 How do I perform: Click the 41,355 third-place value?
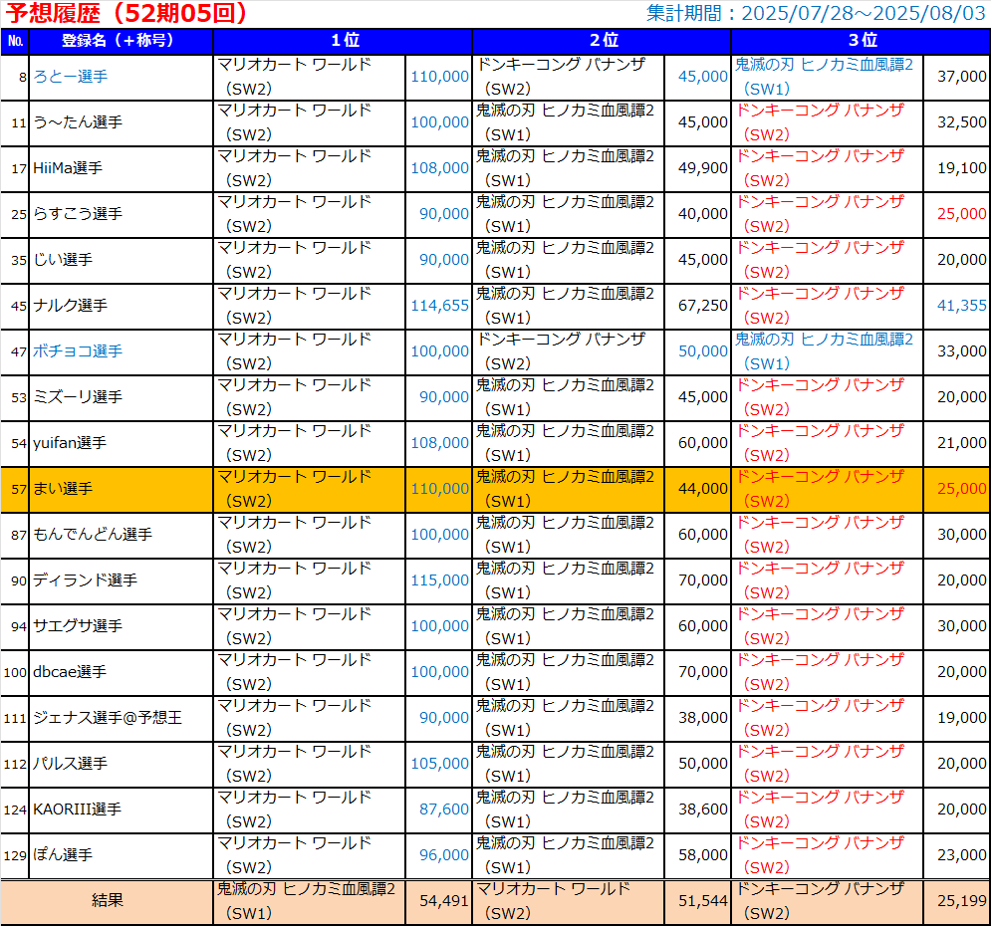tap(961, 307)
